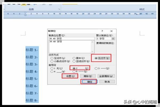This screenshot has height=107, width=160.
Task: Decrease default tab stop with down arrow
Action: click(x=113, y=39)
